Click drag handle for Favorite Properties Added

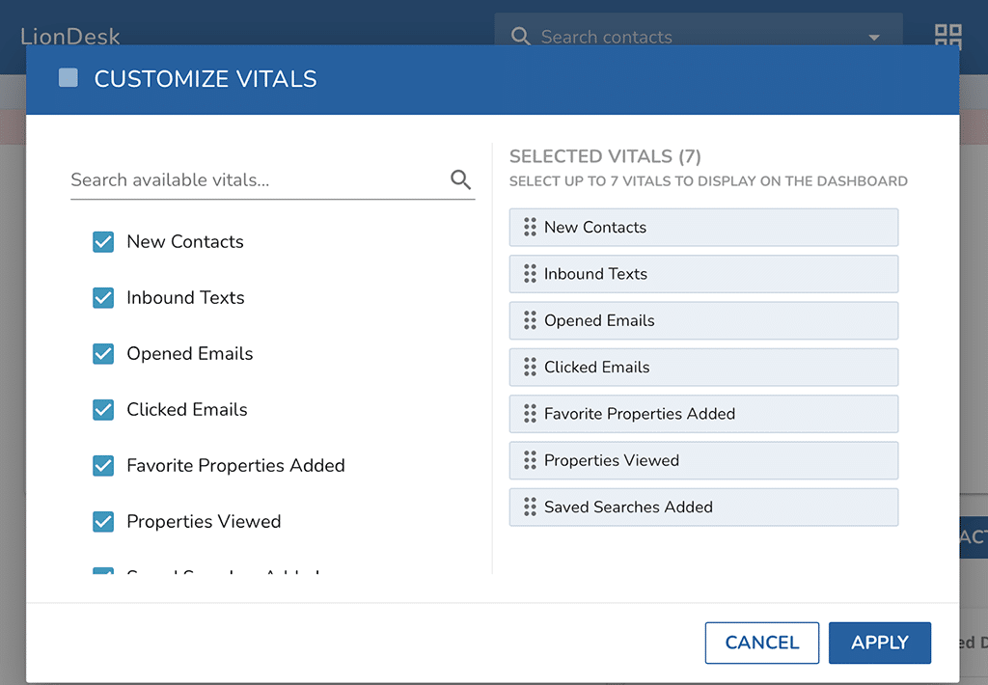point(530,414)
